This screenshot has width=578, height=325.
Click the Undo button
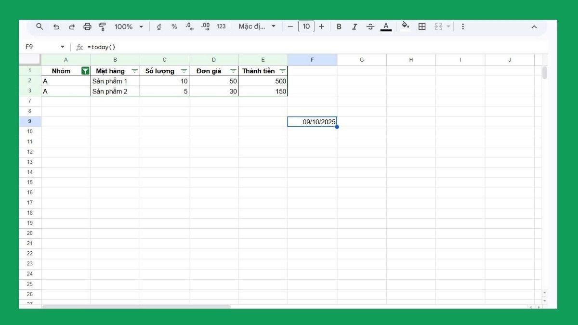57,26
